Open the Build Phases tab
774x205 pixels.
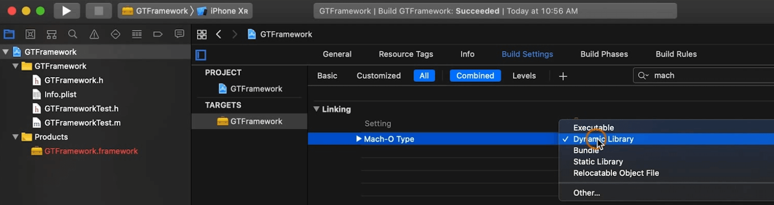[x=604, y=54]
